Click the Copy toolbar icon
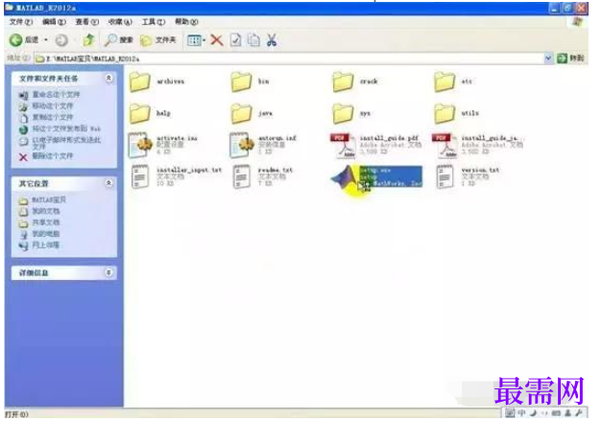This screenshot has height=421, width=602. tap(253, 40)
